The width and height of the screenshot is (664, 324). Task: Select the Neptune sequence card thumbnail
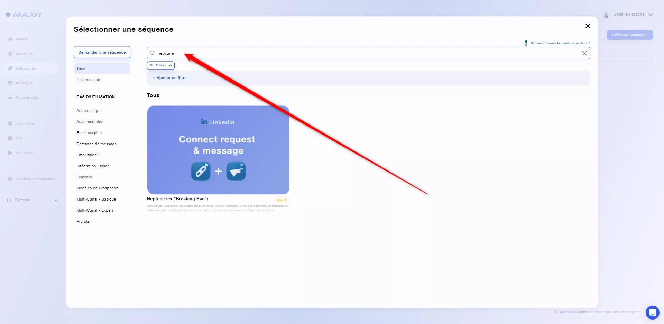click(218, 150)
